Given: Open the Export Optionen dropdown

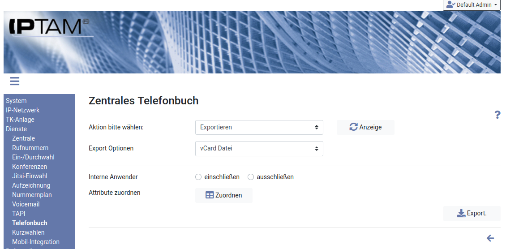Looking at the screenshot, I should point(259,148).
